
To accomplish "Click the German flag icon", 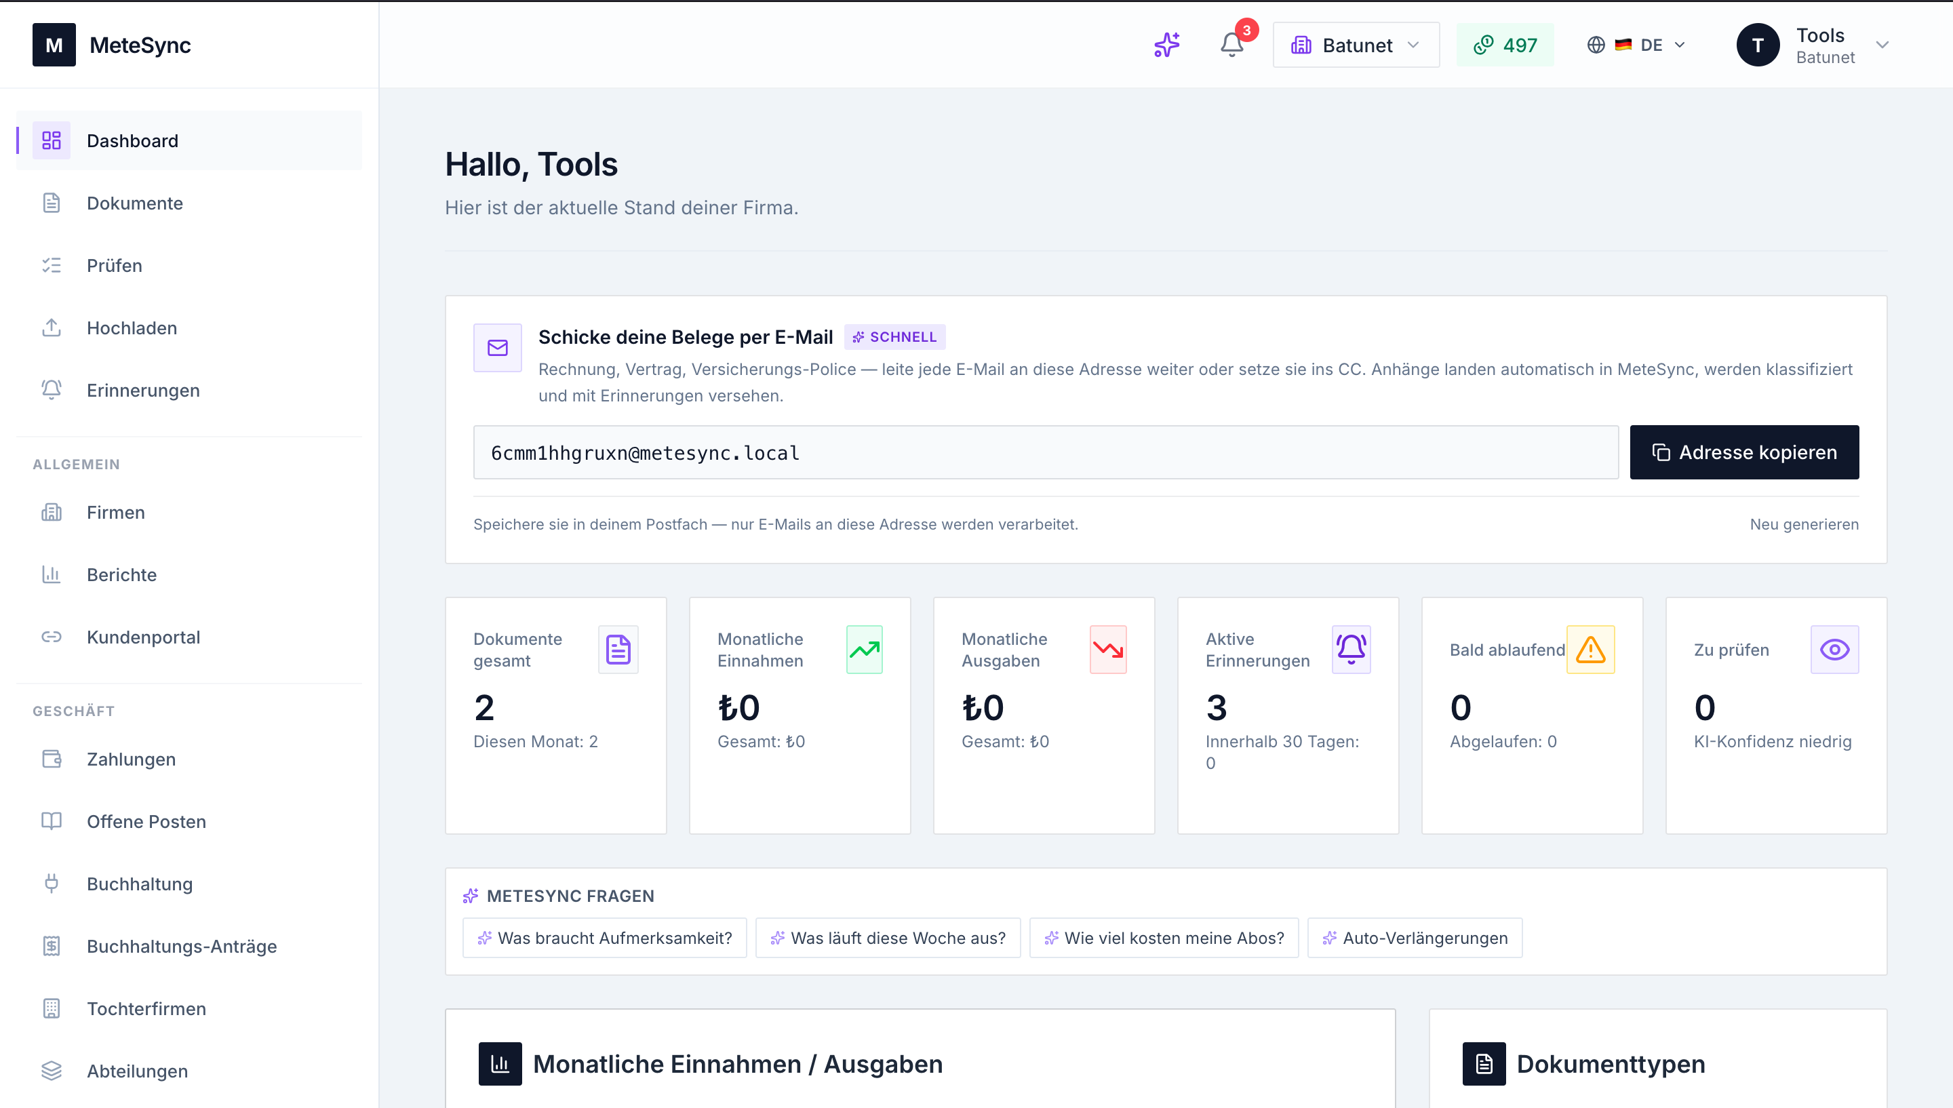I will coord(1623,45).
